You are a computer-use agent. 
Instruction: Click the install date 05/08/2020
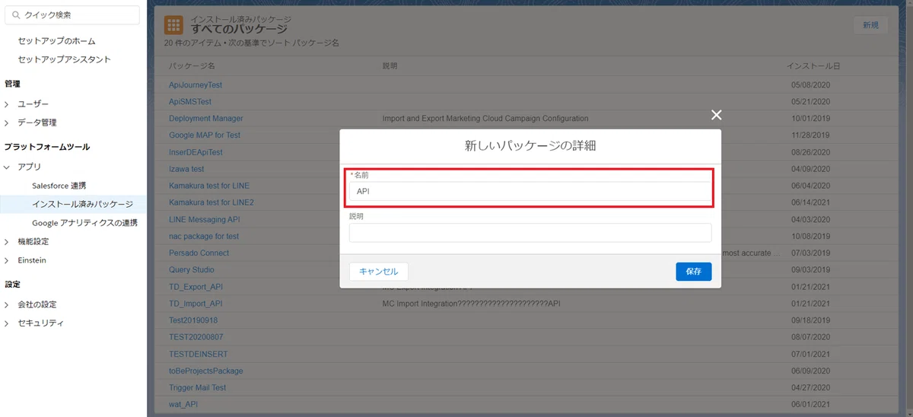click(810, 85)
